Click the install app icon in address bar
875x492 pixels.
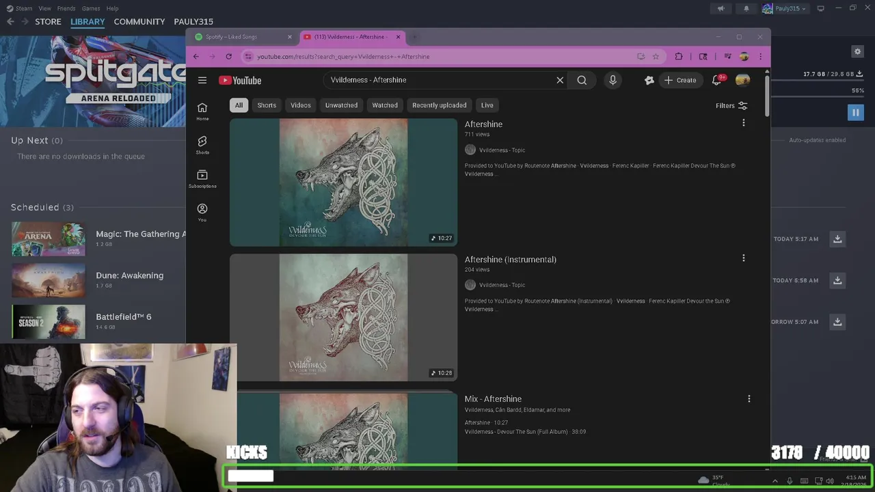coord(641,57)
